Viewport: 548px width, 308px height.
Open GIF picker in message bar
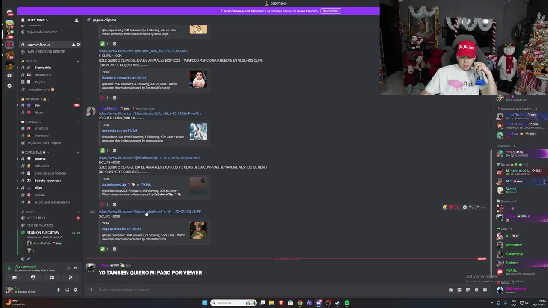click(x=459, y=290)
